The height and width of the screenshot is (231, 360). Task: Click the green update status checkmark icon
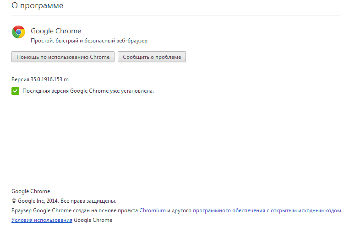[x=15, y=91]
